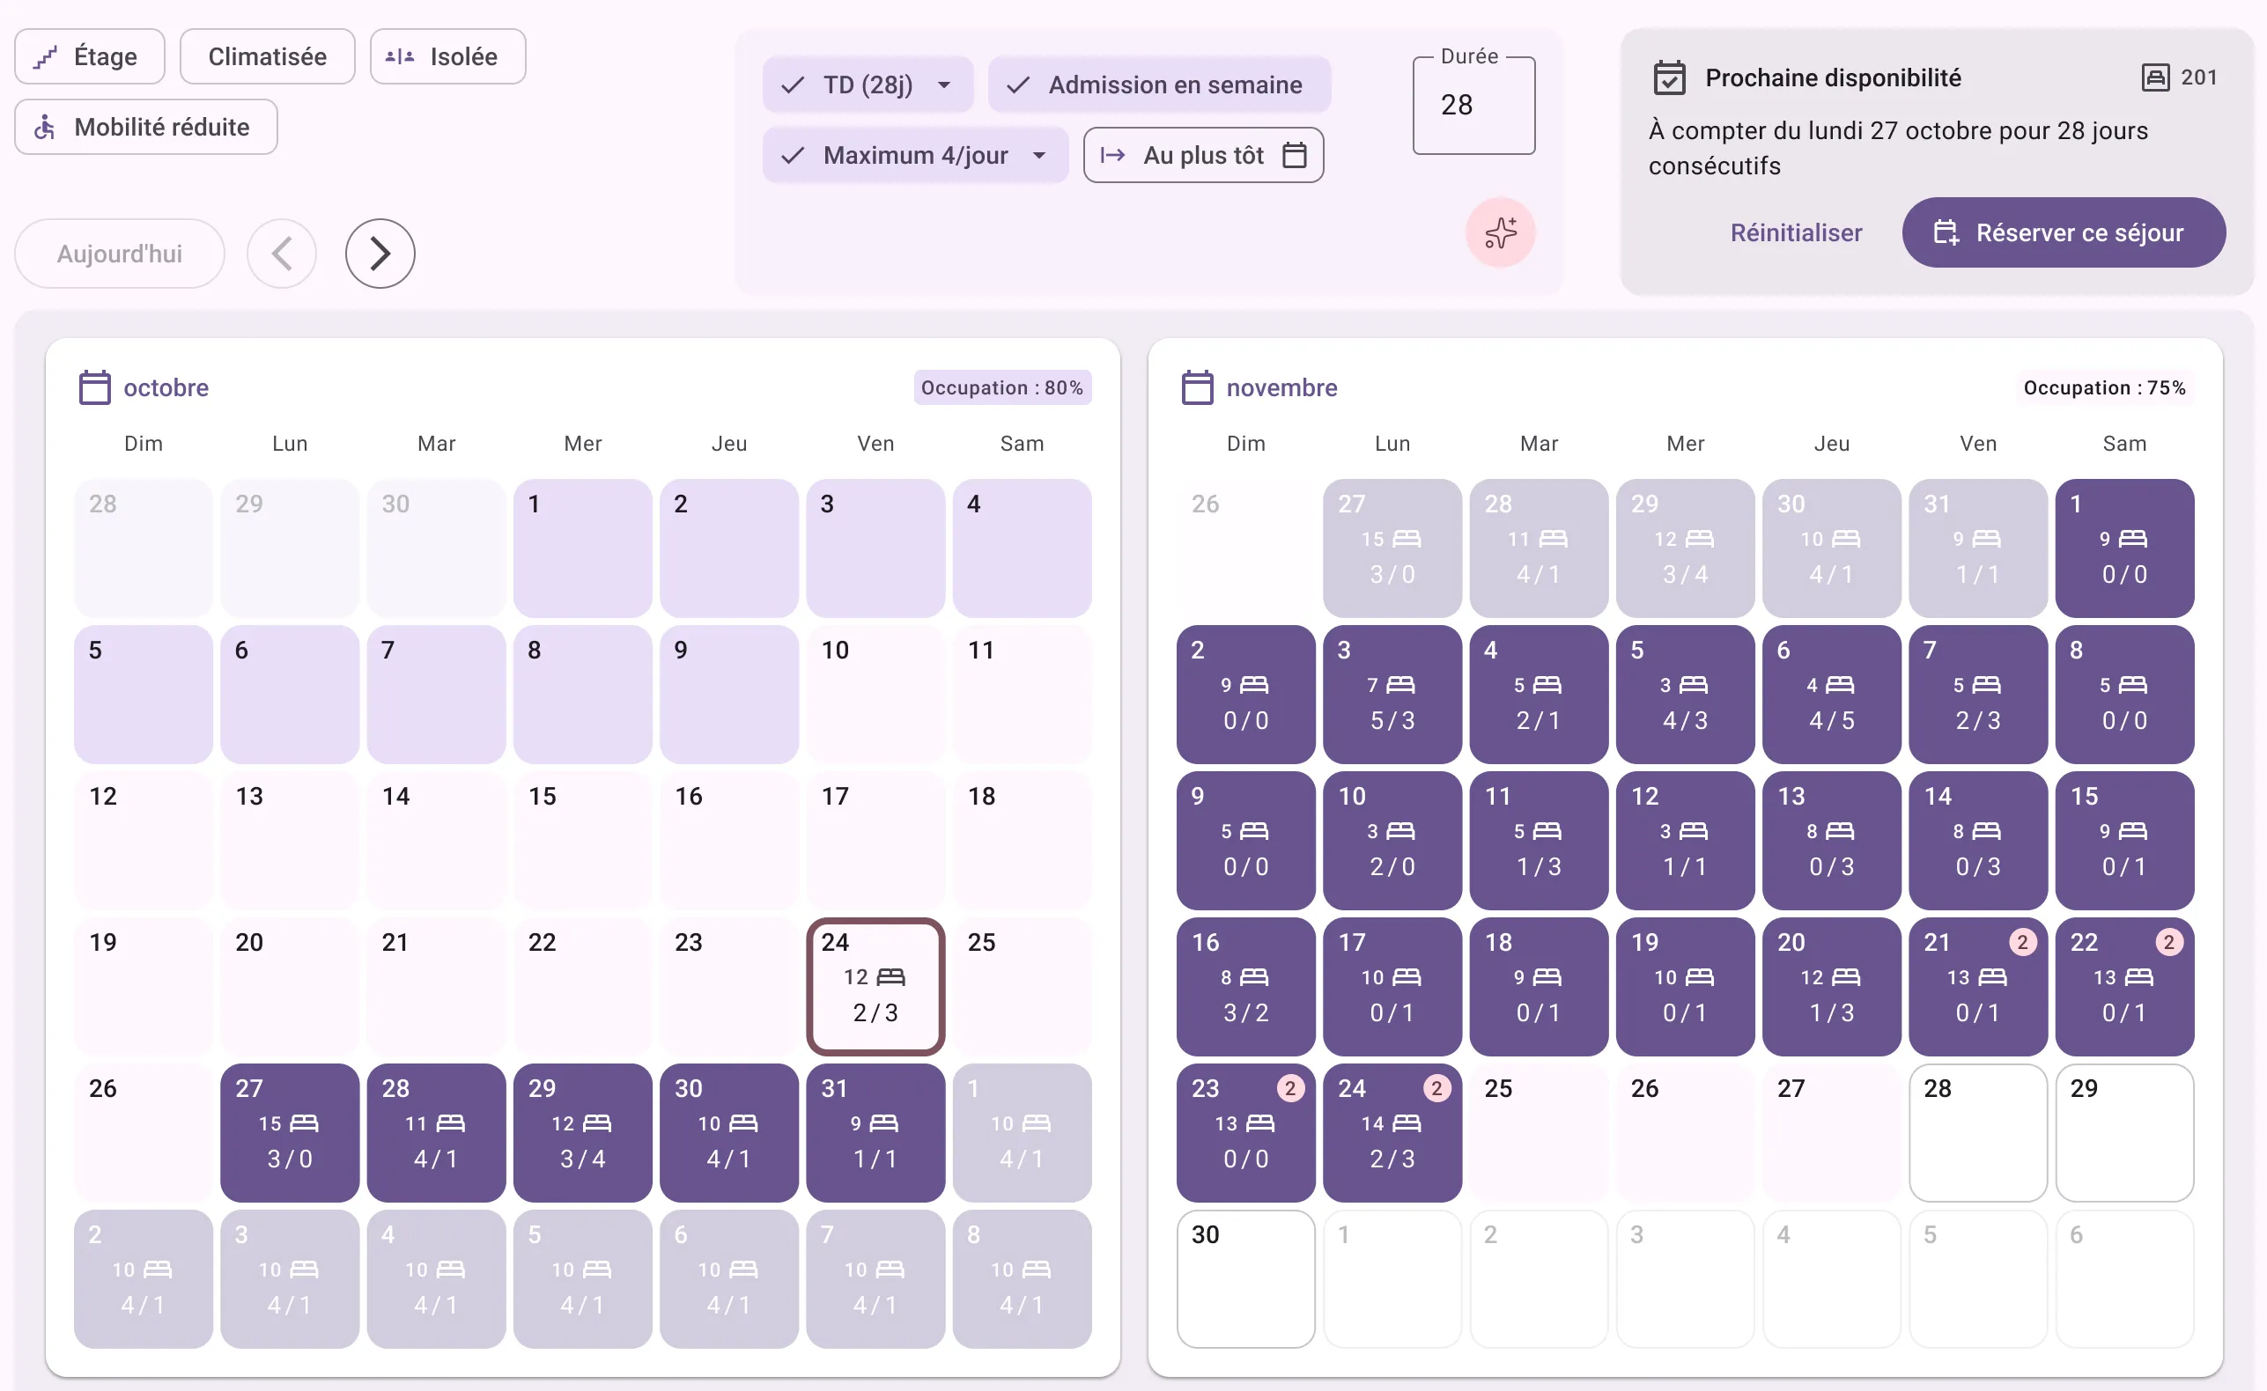Click the pink badge 2 on November 24
Image resolution: width=2267 pixels, height=1391 pixels.
click(x=1436, y=1088)
